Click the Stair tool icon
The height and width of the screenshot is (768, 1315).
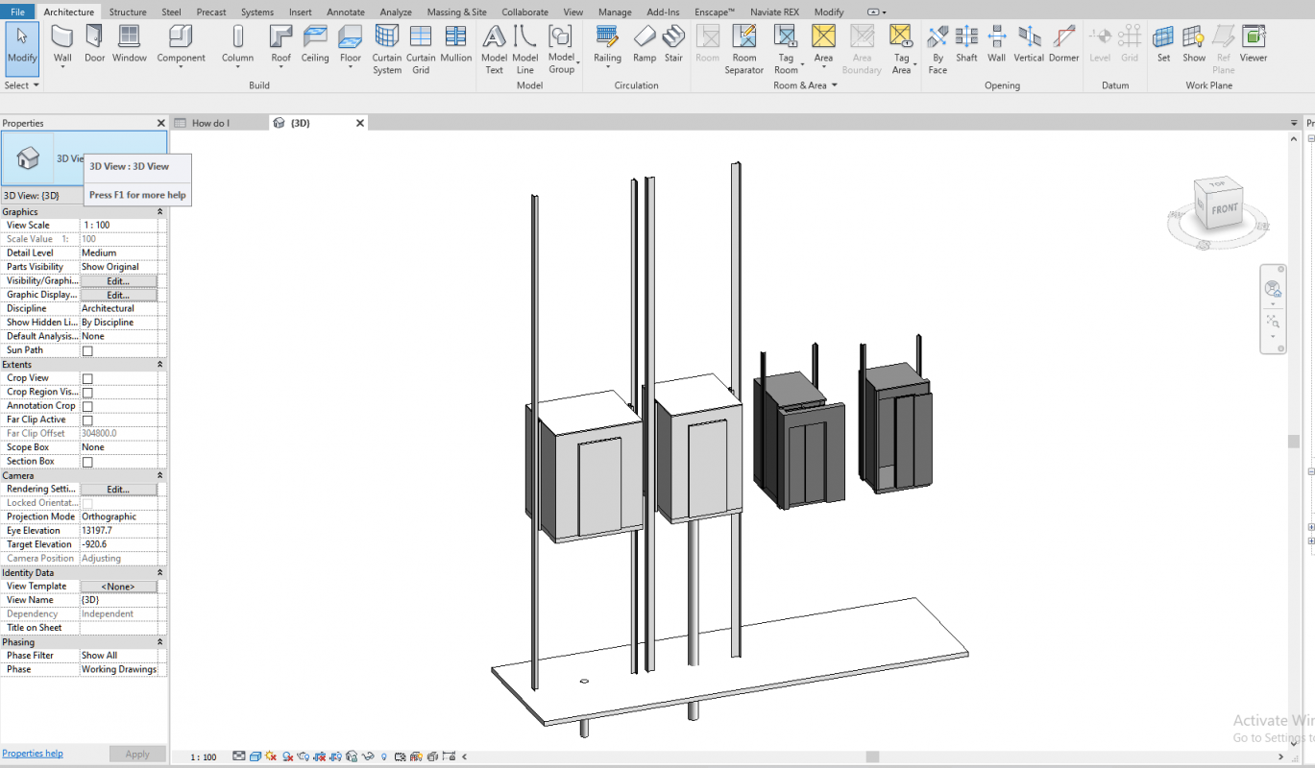click(673, 44)
